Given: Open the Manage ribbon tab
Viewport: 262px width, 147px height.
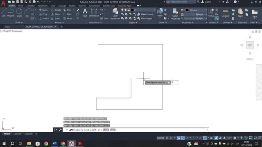Looking at the screenshot, I should [62, 6].
